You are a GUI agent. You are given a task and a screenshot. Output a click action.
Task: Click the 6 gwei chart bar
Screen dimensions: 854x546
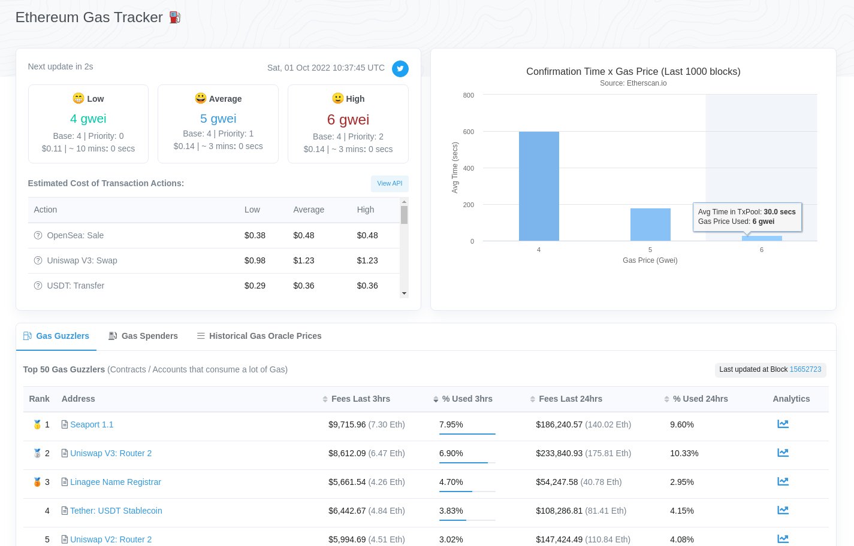pos(762,238)
